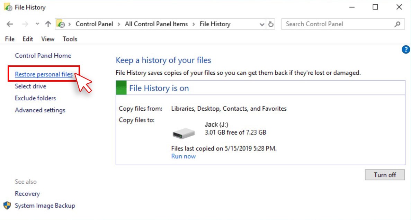
Task: Open the recent locations dropdown arrow
Action: (x=37, y=24)
